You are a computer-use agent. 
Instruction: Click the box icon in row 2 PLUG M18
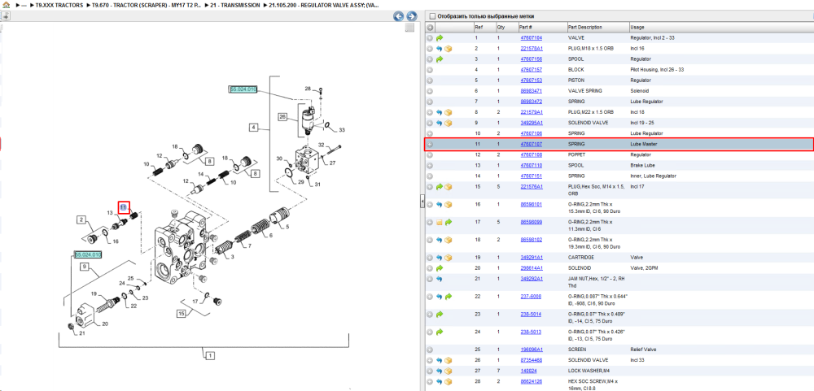click(x=448, y=49)
